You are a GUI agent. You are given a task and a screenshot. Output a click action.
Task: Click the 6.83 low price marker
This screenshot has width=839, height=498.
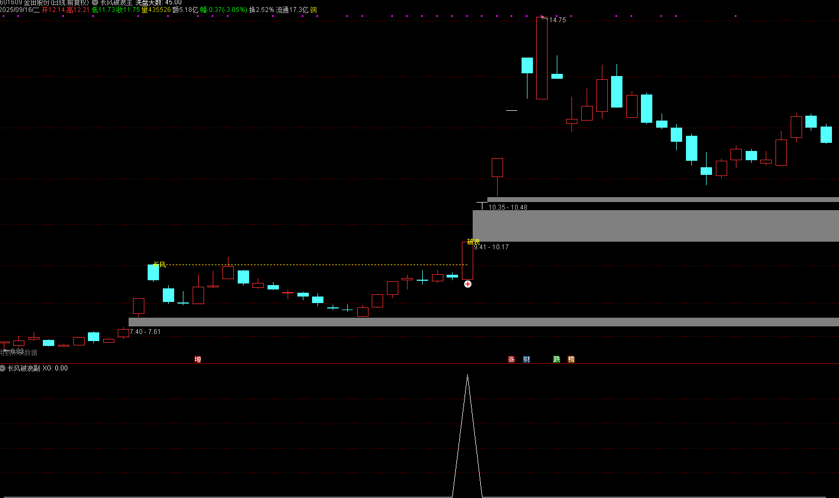click(16, 351)
